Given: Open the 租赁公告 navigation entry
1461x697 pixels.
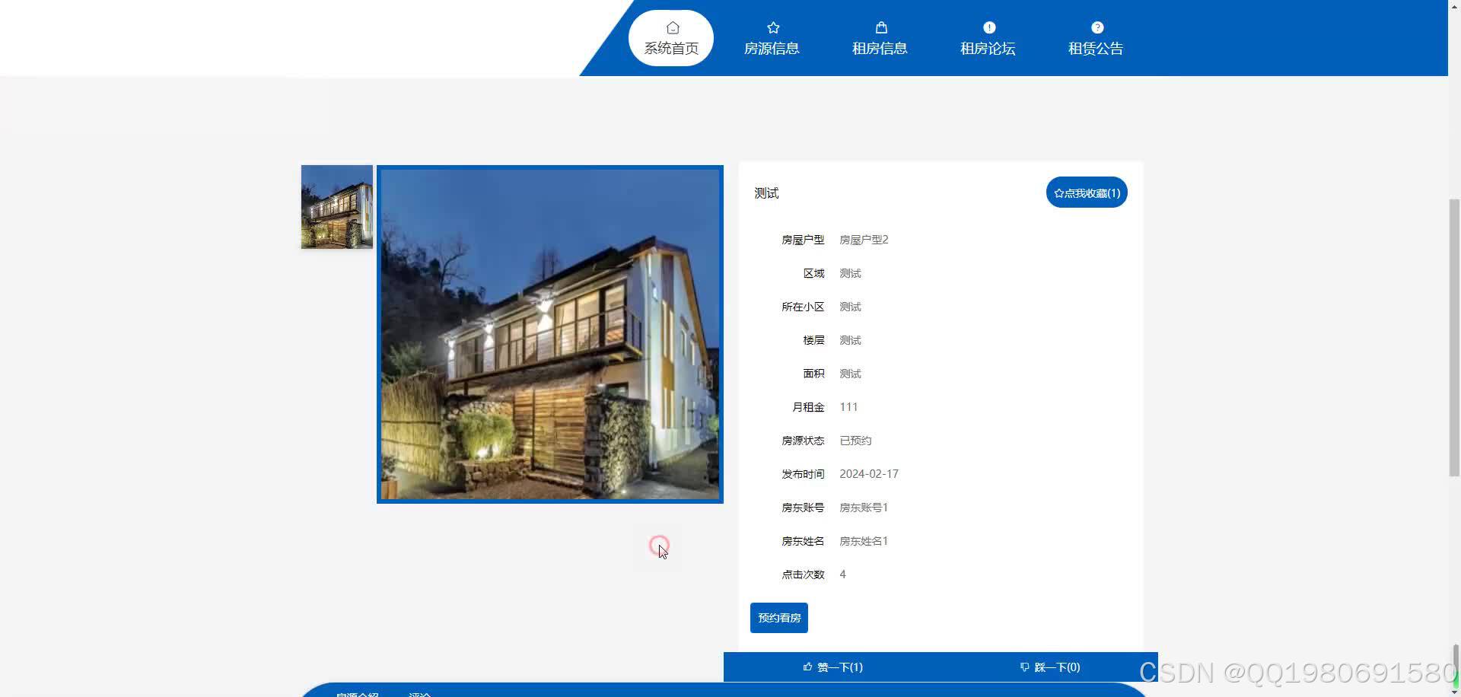Looking at the screenshot, I should pyautogui.click(x=1096, y=48).
